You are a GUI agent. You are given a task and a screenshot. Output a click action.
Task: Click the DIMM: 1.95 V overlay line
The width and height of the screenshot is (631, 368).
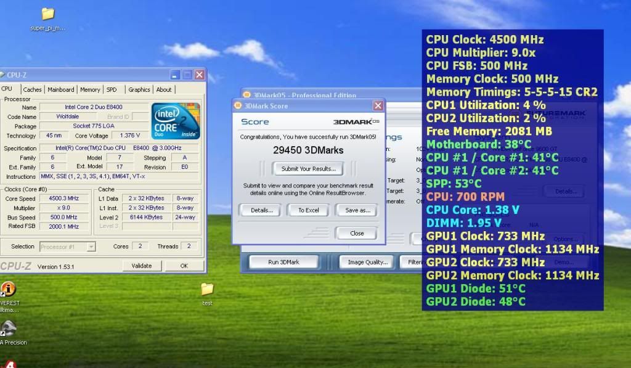pyautogui.click(x=463, y=223)
